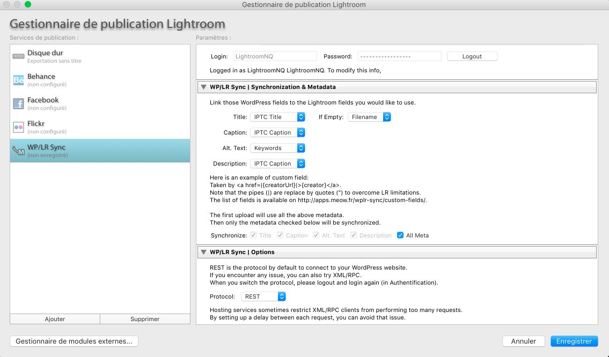
Task: Open the Description field dropdown
Action: 278,163
